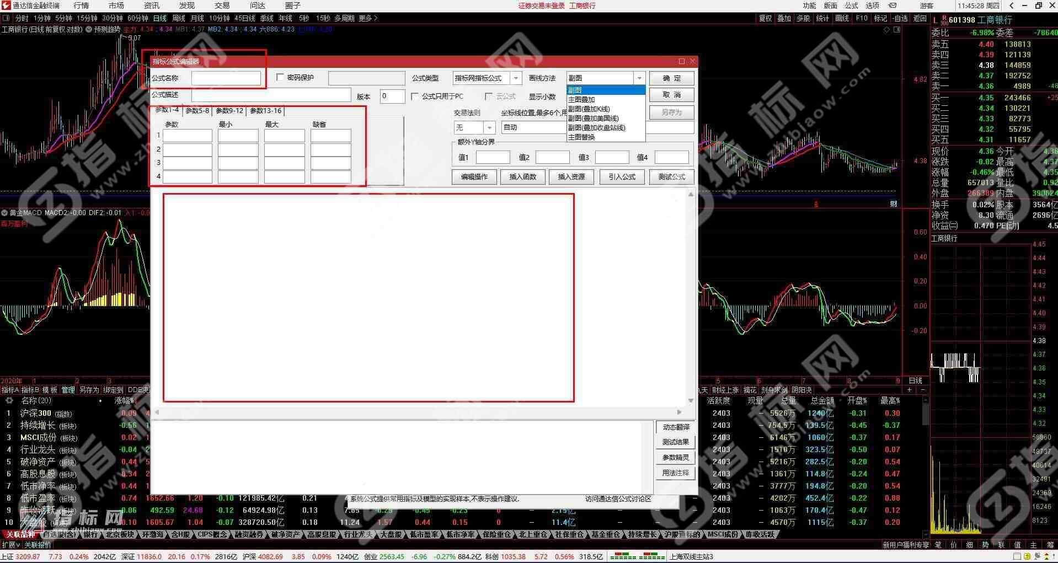Click the back arrow icon in title bar
The height and width of the screenshot is (563, 1058).
coord(1011,6)
